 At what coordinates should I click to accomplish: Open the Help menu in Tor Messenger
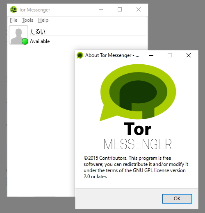tap(43, 20)
